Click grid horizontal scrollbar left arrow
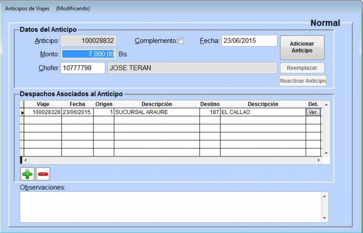Screen dimensions: 363x233 (26, 160)
